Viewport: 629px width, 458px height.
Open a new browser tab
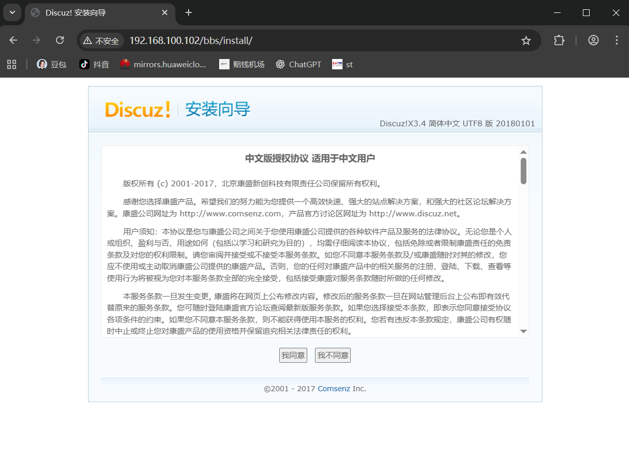(x=189, y=12)
